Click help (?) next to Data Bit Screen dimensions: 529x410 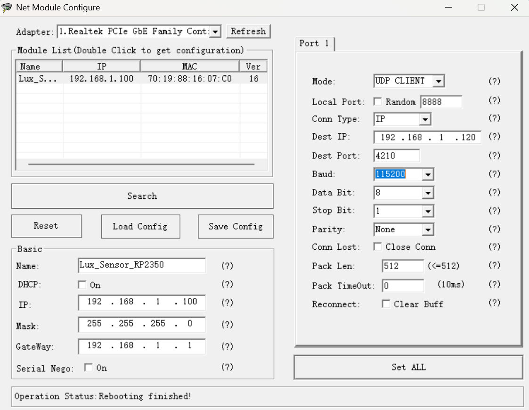tap(494, 192)
